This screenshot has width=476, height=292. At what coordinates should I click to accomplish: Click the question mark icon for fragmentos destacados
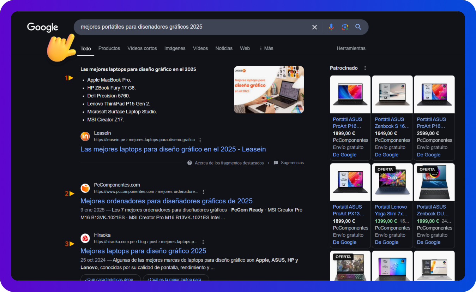point(189,163)
